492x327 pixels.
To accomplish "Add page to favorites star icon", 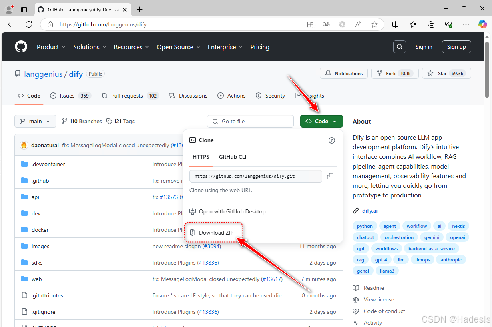I will tap(374, 24).
